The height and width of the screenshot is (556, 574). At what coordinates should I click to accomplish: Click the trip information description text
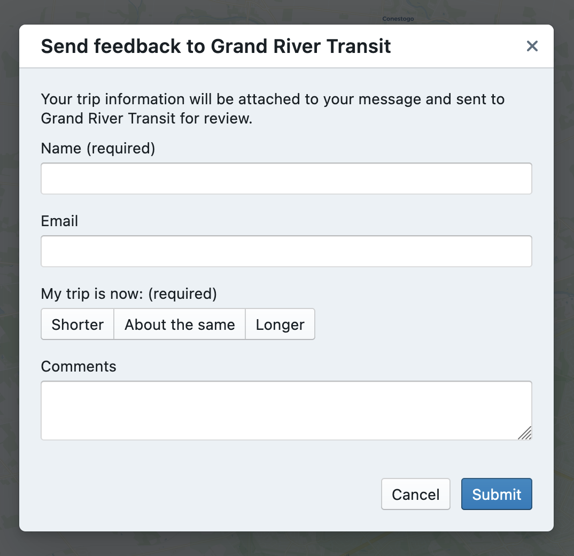pos(273,109)
